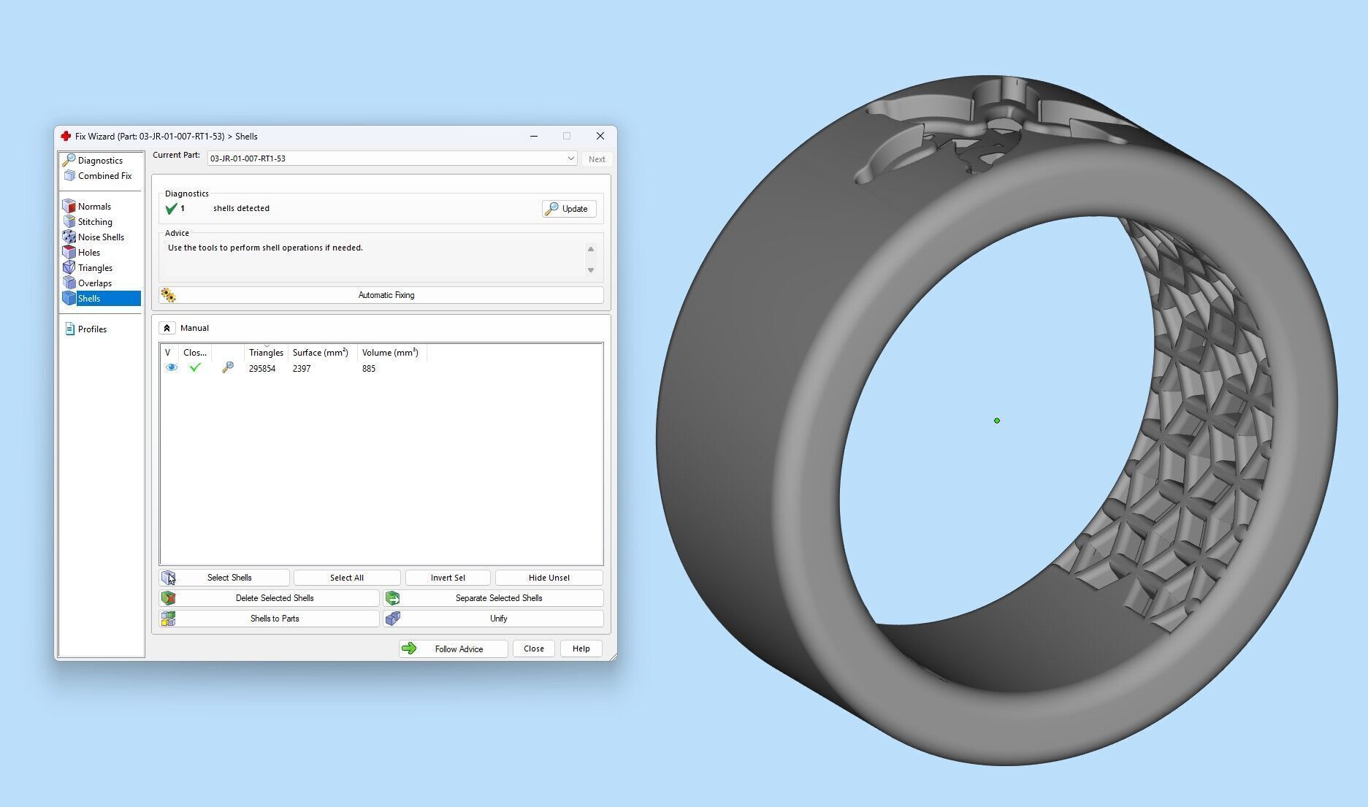This screenshot has height=807, width=1368.
Task: Click the Next part button
Action: (597, 159)
